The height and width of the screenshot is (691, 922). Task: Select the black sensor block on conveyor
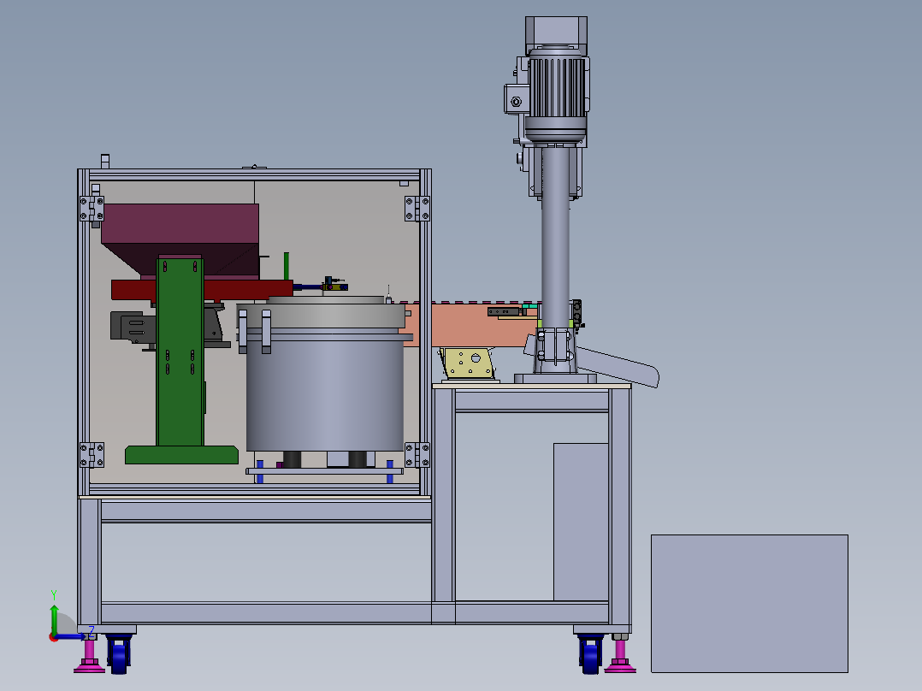pyautogui.click(x=503, y=311)
